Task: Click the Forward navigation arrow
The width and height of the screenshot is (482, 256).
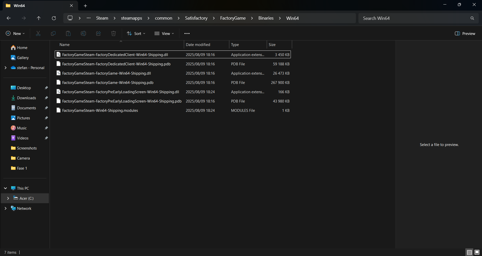Action: [24, 18]
